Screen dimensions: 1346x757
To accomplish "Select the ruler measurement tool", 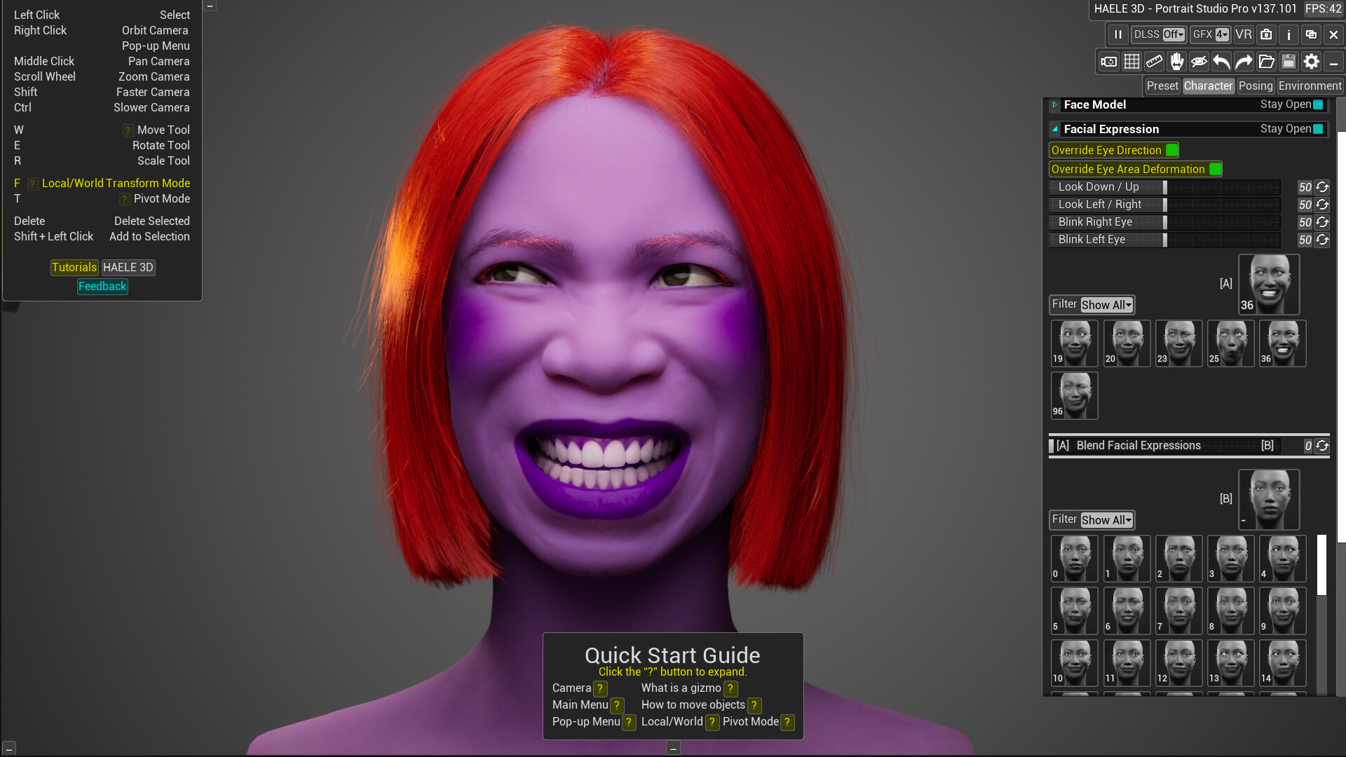I will [1154, 62].
